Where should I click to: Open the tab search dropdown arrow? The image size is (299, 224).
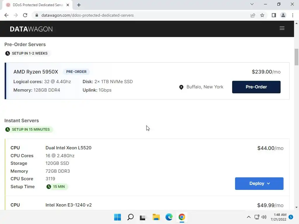(252, 4)
